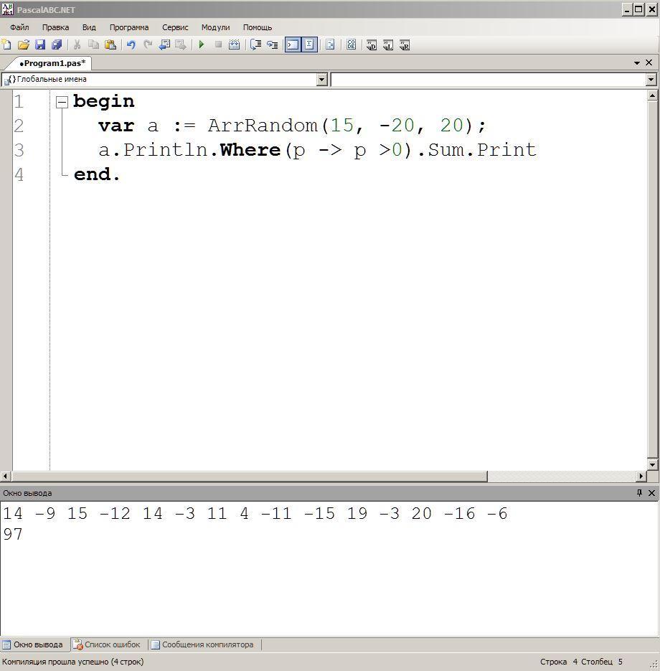Image resolution: width=660 pixels, height=671 pixels.
Task: Click the Save All icon
Action: click(57, 44)
